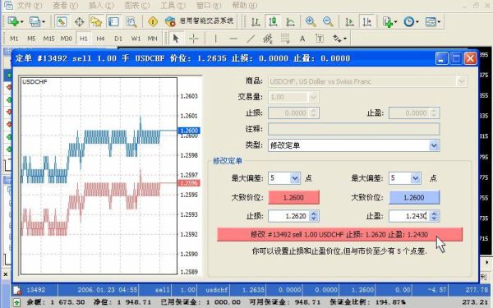Select the D1 timeframe
Image resolution: width=493 pixels, height=308 pixels.
[118, 39]
